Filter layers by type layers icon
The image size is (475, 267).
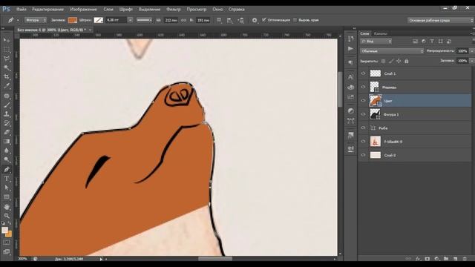(432, 42)
